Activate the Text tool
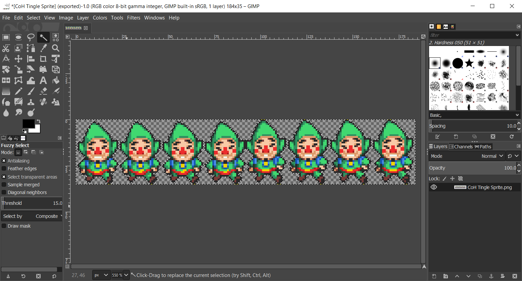Image resolution: width=522 pixels, height=281 pixels. [43, 80]
